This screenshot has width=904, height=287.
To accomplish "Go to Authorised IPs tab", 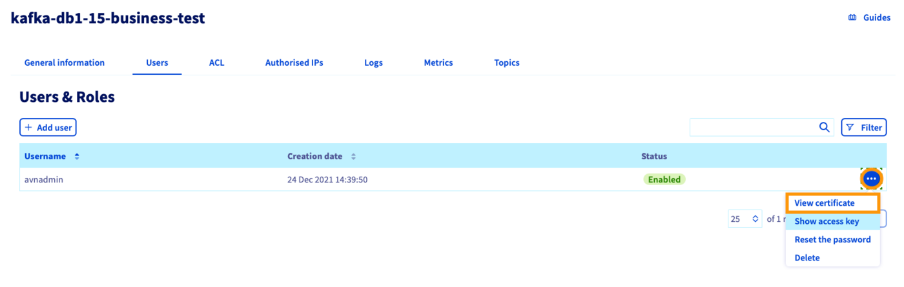I will pyautogui.click(x=294, y=63).
